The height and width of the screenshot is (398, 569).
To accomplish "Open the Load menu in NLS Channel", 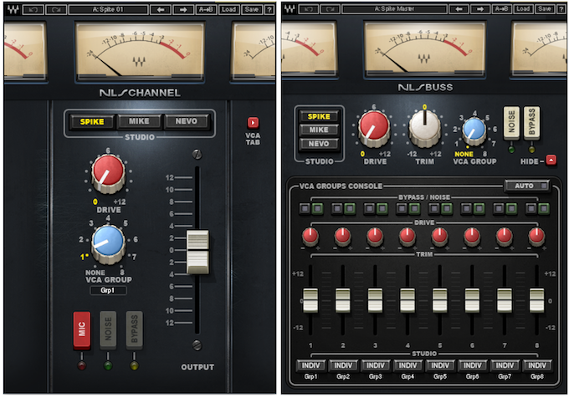I will point(229,10).
